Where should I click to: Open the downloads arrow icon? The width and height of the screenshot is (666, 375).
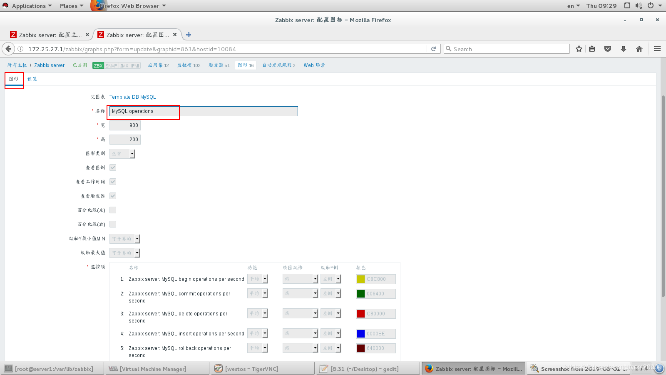[624, 49]
